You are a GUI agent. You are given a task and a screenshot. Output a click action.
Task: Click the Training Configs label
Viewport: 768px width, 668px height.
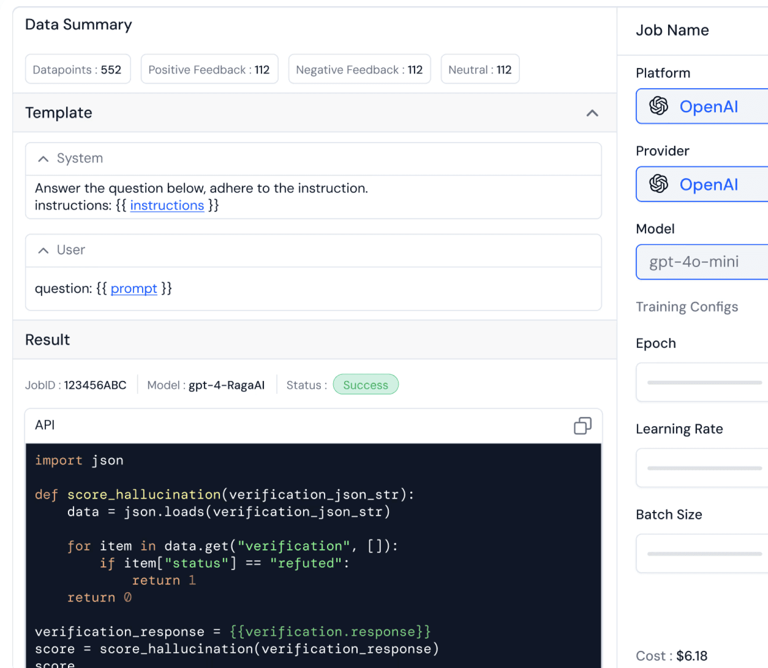click(x=687, y=307)
